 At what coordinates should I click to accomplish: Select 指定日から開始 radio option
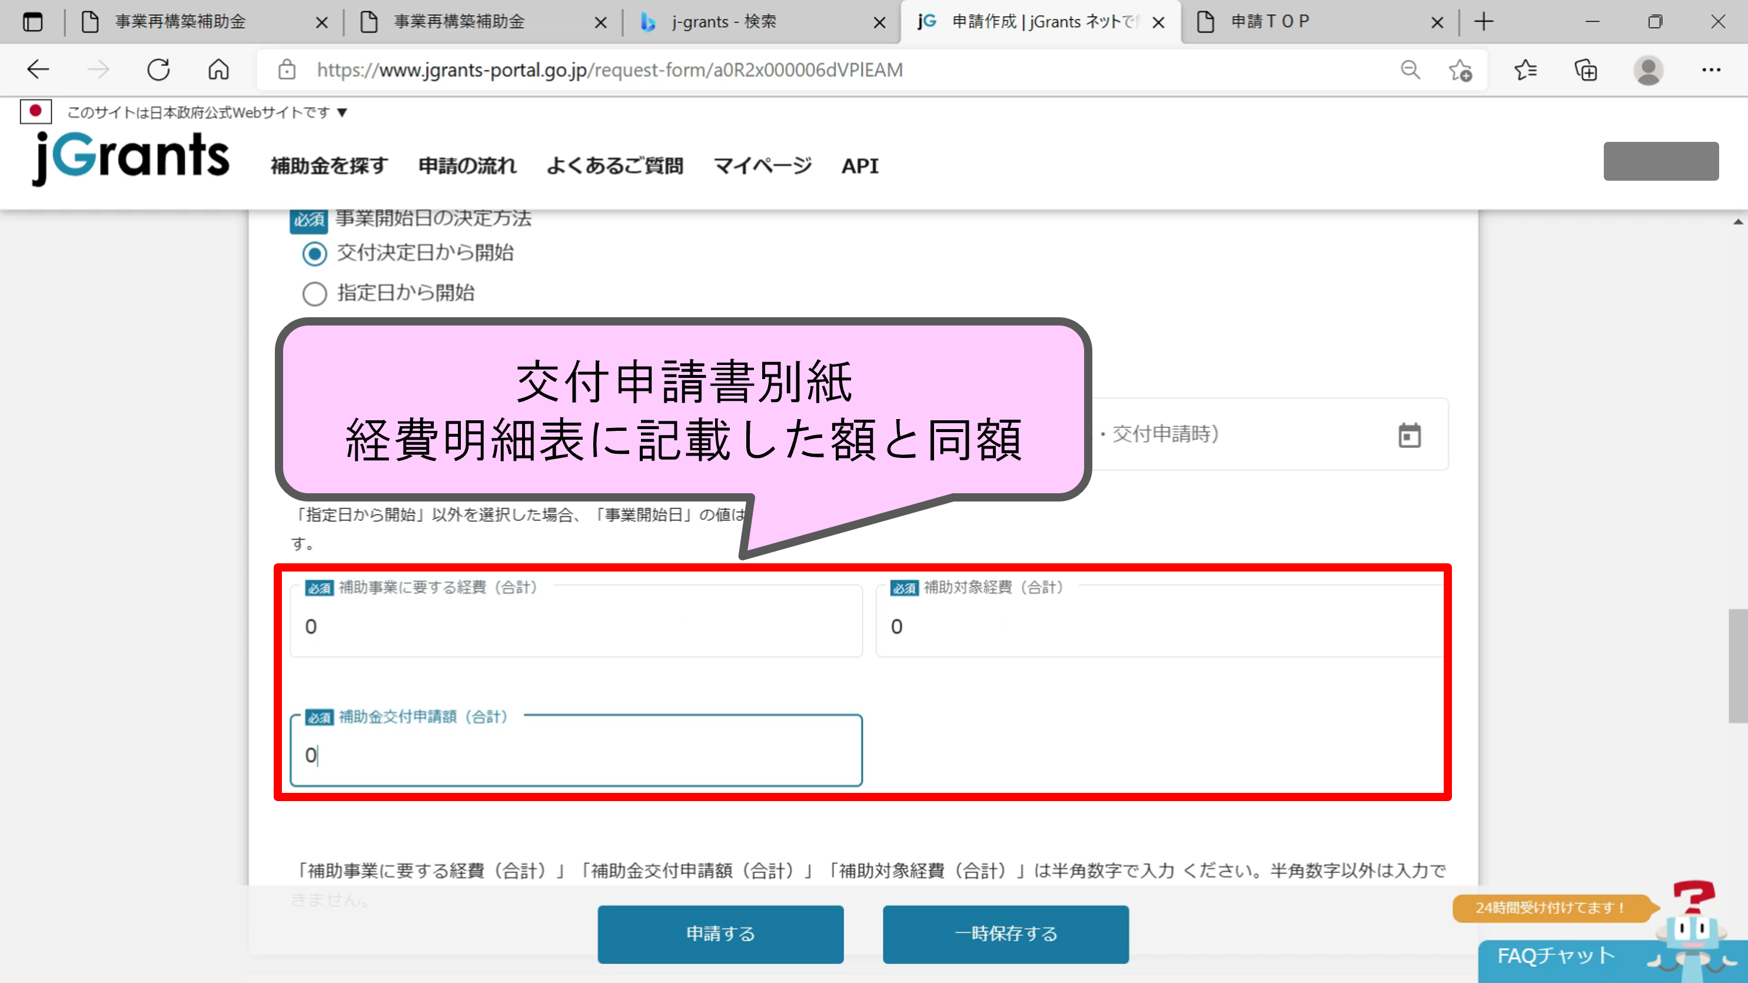coord(314,294)
